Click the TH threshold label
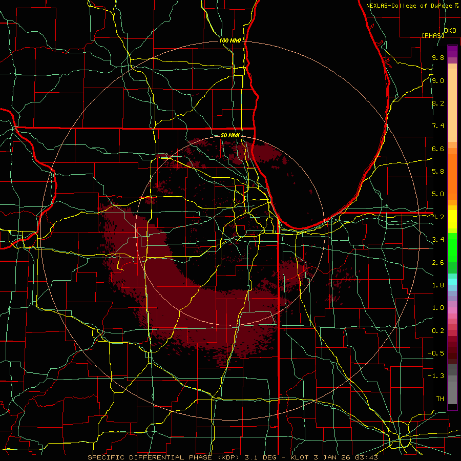 tap(440, 399)
